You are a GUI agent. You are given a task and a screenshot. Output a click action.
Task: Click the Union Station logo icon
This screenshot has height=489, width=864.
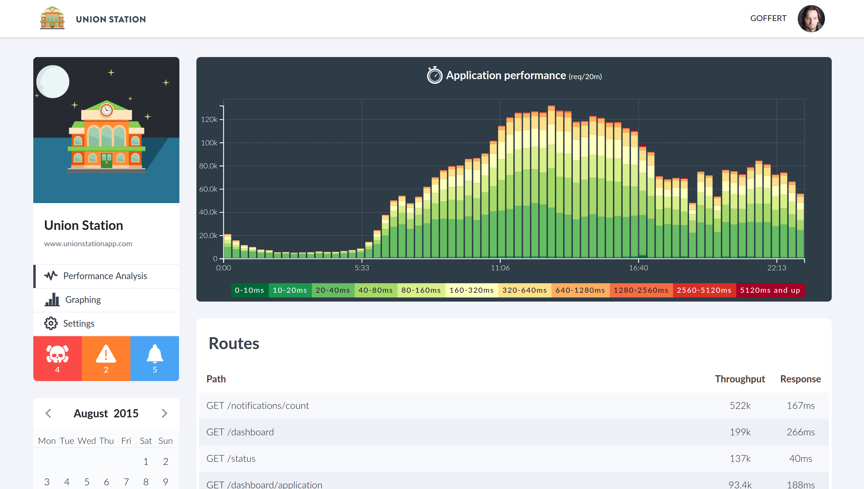pyautogui.click(x=51, y=18)
